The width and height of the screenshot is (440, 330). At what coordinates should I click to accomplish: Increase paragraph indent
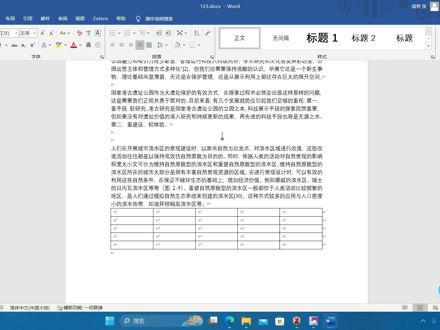(168, 33)
